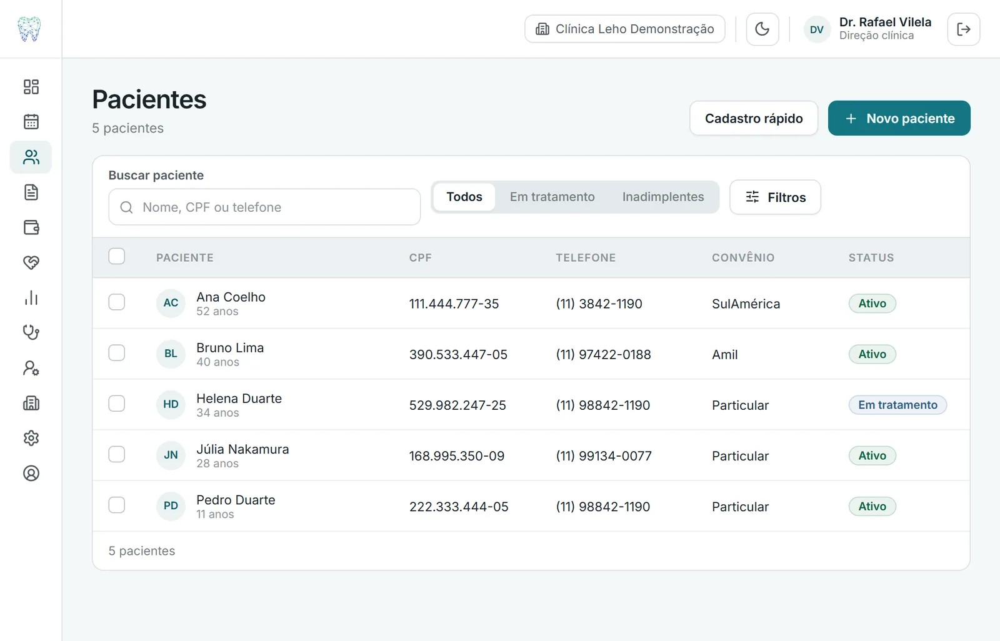
Task: Select the Todos tab
Action: pyautogui.click(x=464, y=197)
